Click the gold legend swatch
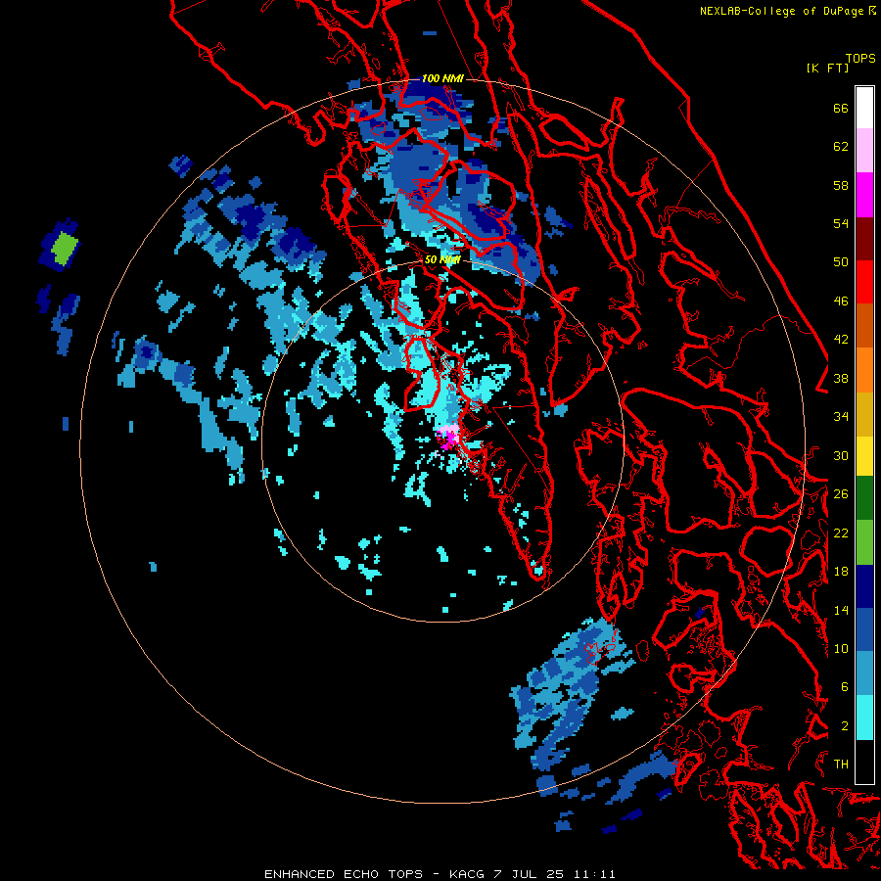 (x=864, y=414)
